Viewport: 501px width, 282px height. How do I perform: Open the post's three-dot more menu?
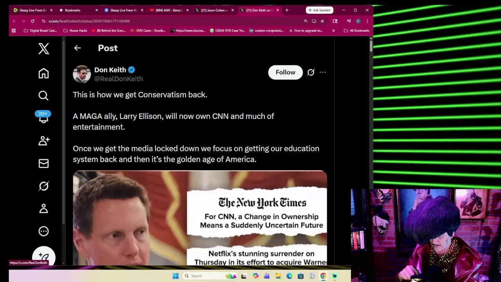323,72
